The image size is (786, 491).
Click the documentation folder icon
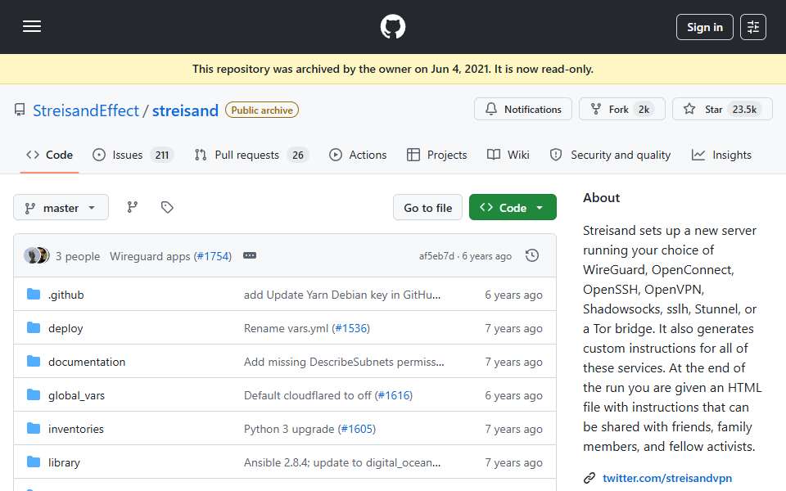pos(33,361)
